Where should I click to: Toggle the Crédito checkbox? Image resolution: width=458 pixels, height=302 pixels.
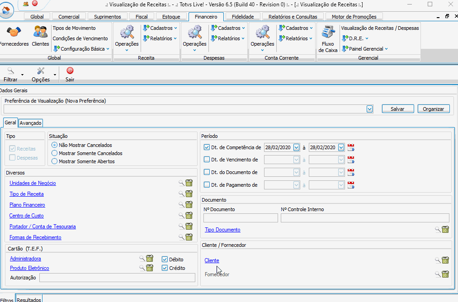tap(165, 268)
